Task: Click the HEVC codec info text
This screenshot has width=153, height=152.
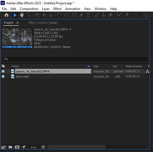Action: point(37,43)
